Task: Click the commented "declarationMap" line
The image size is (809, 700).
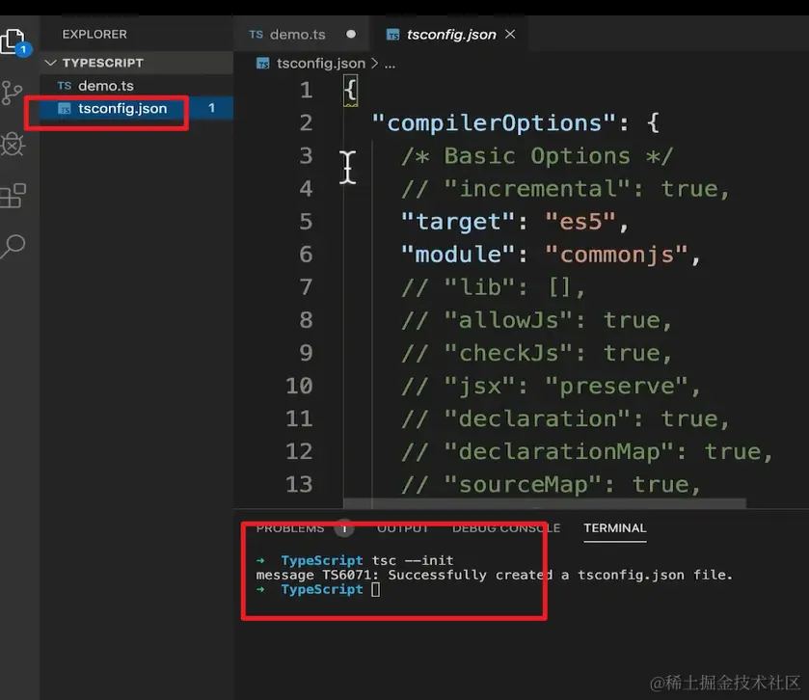Action: coord(587,452)
